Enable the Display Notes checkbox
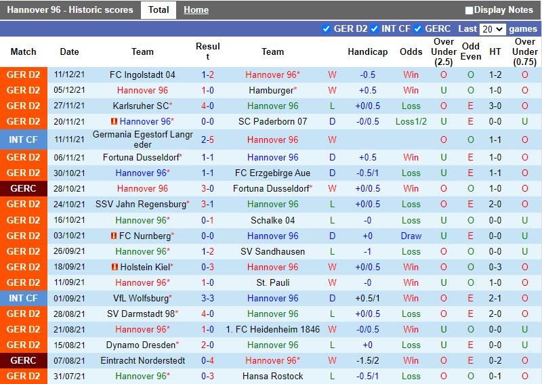 point(469,10)
